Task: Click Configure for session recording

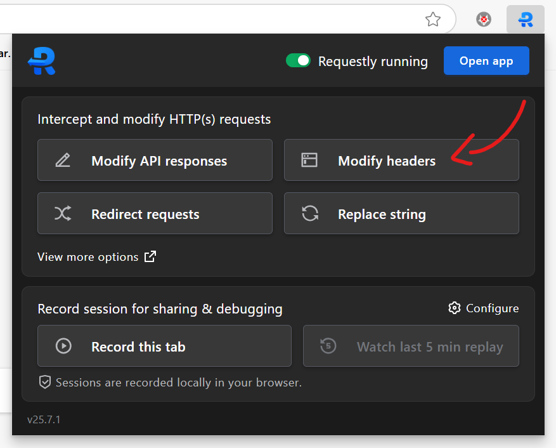Action: coord(493,308)
